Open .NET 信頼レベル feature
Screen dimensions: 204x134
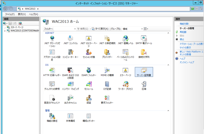125,40
